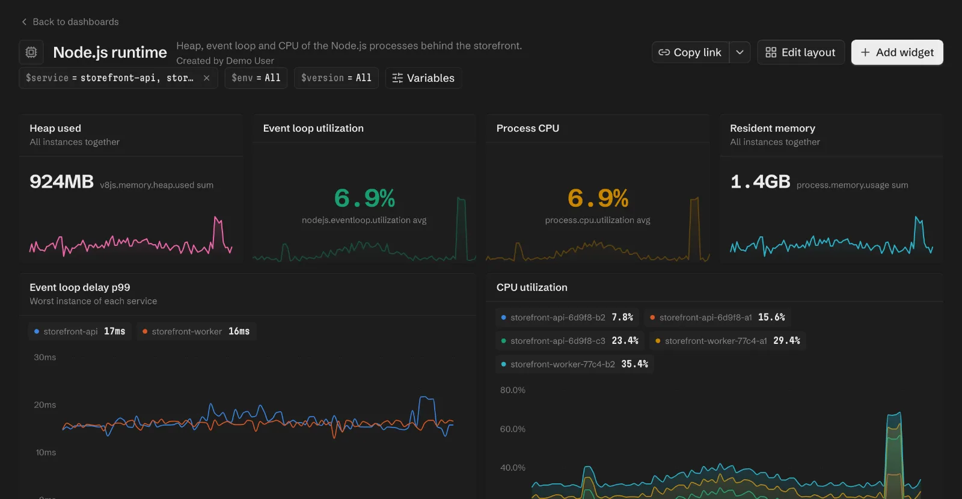Viewport: 962px width, 499px height.
Task: Click the 924MB heap value
Action: click(62, 182)
